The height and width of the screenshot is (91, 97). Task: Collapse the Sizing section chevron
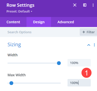click(x=89, y=45)
